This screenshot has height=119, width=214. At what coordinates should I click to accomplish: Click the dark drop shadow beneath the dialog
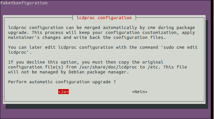coord(107,107)
